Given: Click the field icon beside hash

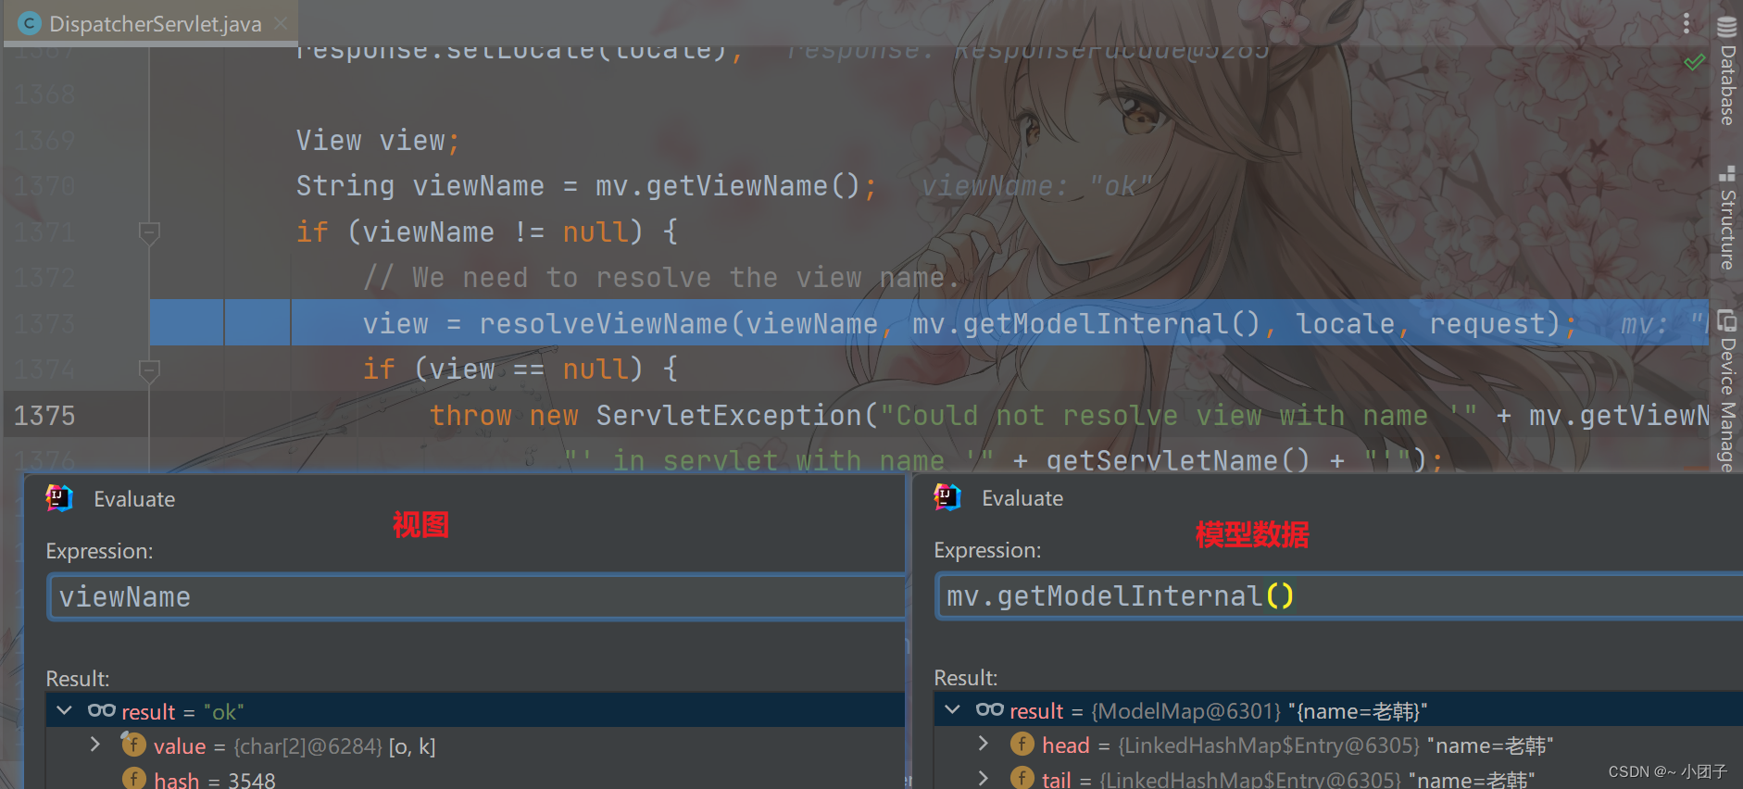Looking at the screenshot, I should point(134,779).
